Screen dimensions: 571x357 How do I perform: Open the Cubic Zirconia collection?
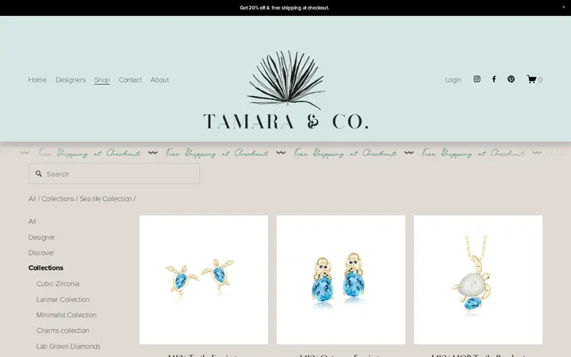[x=58, y=283]
